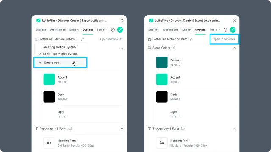The width and height of the screenshot is (271, 152).
Task: Click system document icon in right panel
Action: coord(149,39)
